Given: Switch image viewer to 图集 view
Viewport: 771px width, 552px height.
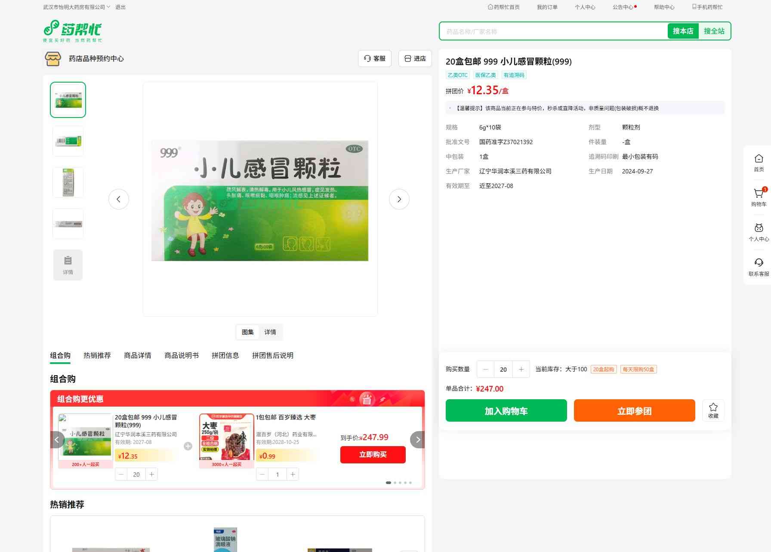Looking at the screenshot, I should (248, 332).
